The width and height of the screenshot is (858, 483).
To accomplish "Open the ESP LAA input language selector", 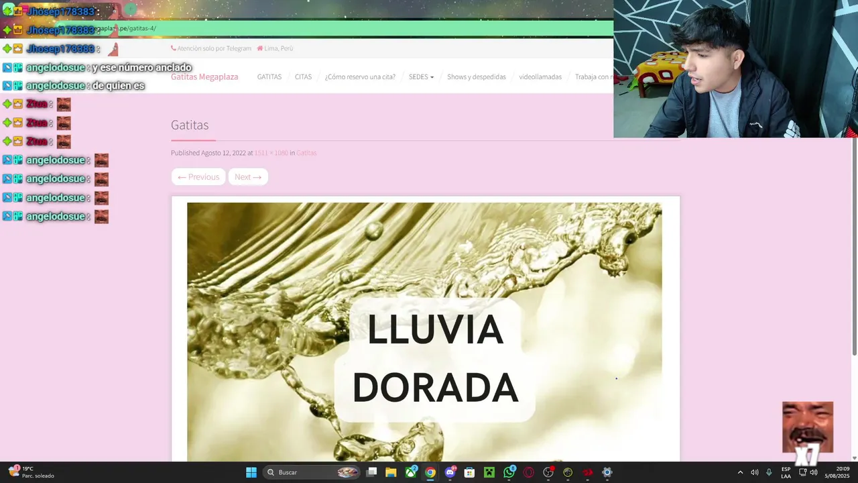I will pos(786,472).
